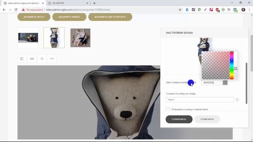Click the help icon beside link field

237,100
